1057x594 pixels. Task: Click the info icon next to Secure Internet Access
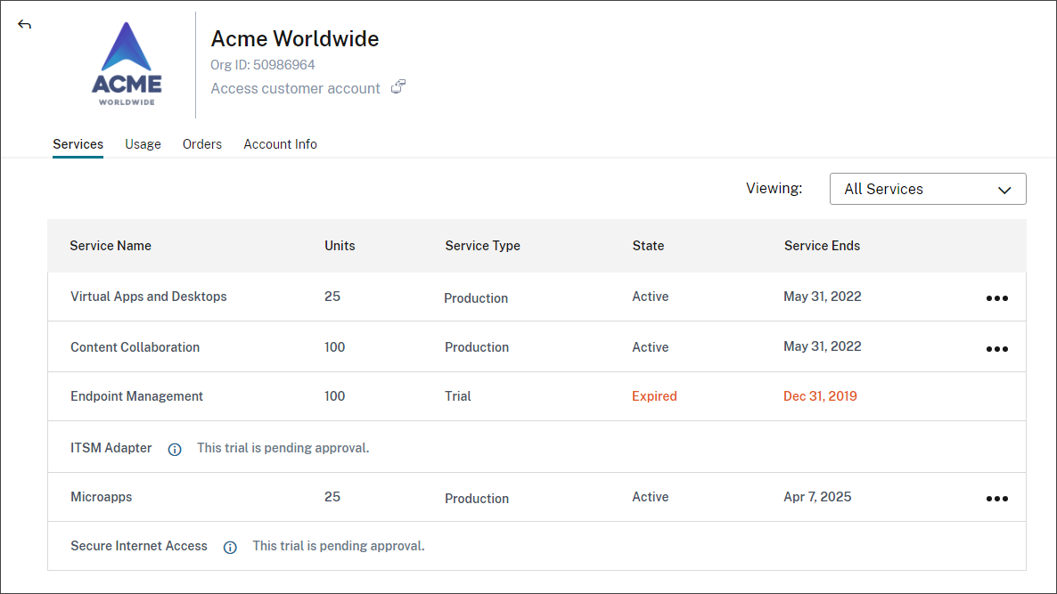coord(230,548)
